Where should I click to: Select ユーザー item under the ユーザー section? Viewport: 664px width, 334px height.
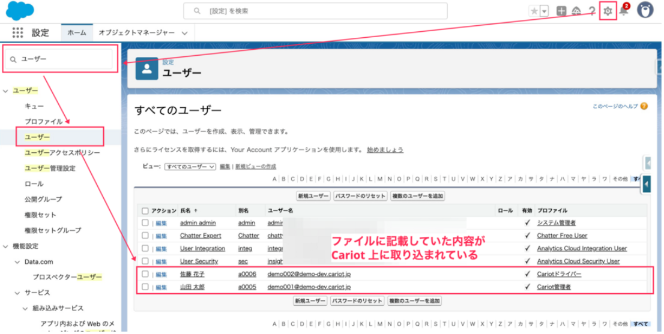pyautogui.click(x=37, y=137)
